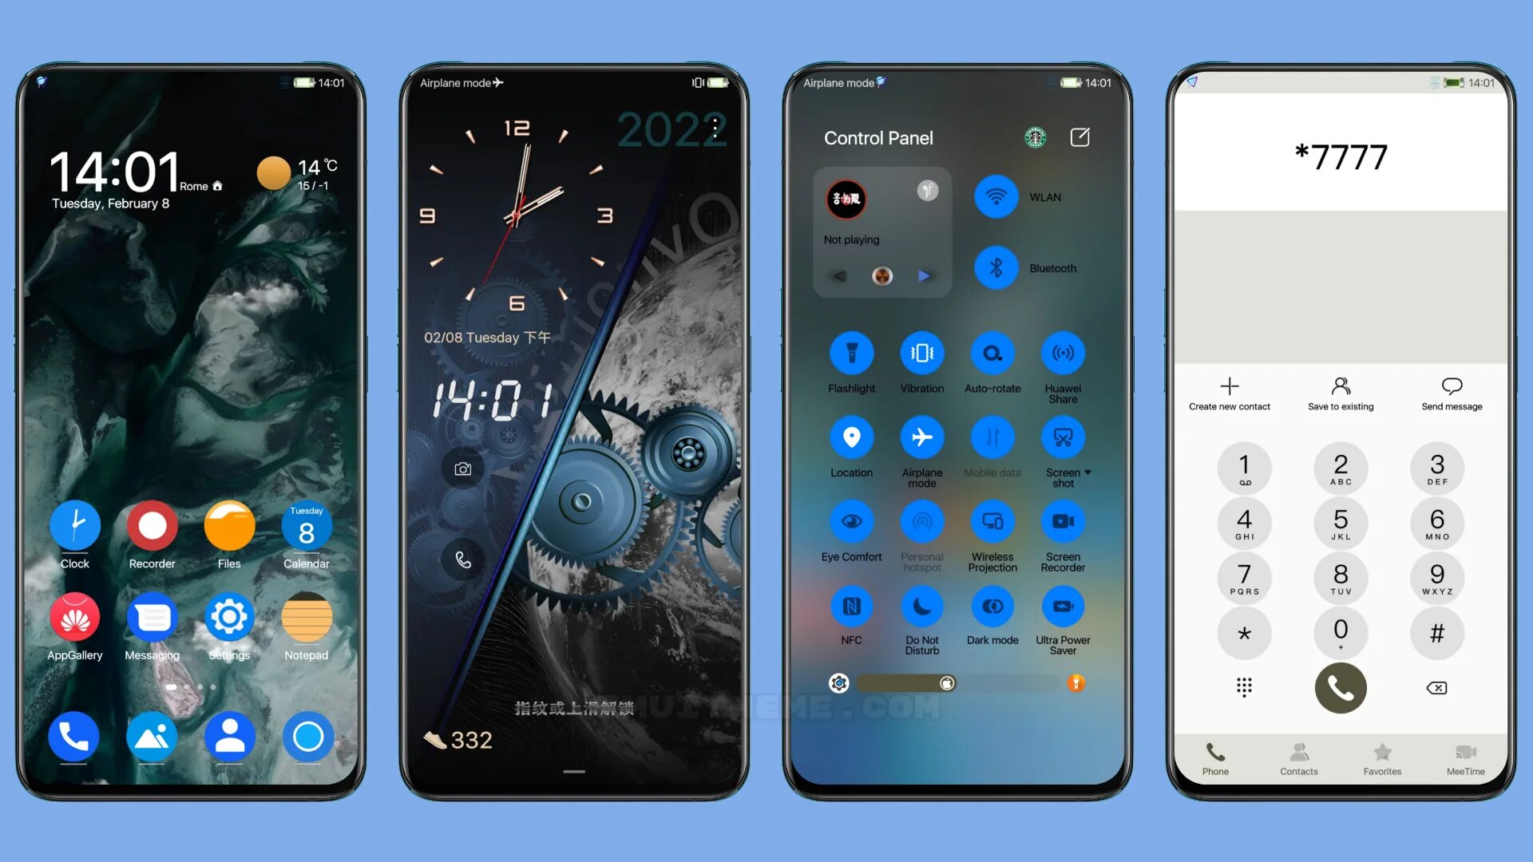Screen dimensions: 1533x862
Task: Open Huawei Share quick tile
Action: point(1064,354)
